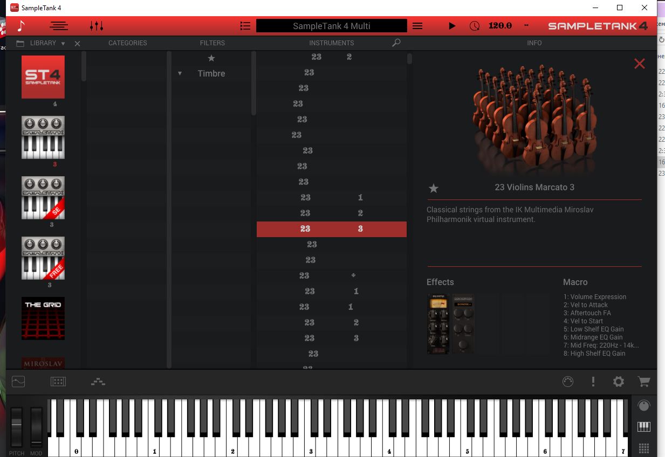
Task: Switch to the layer list view icon
Action: [x=59, y=25]
